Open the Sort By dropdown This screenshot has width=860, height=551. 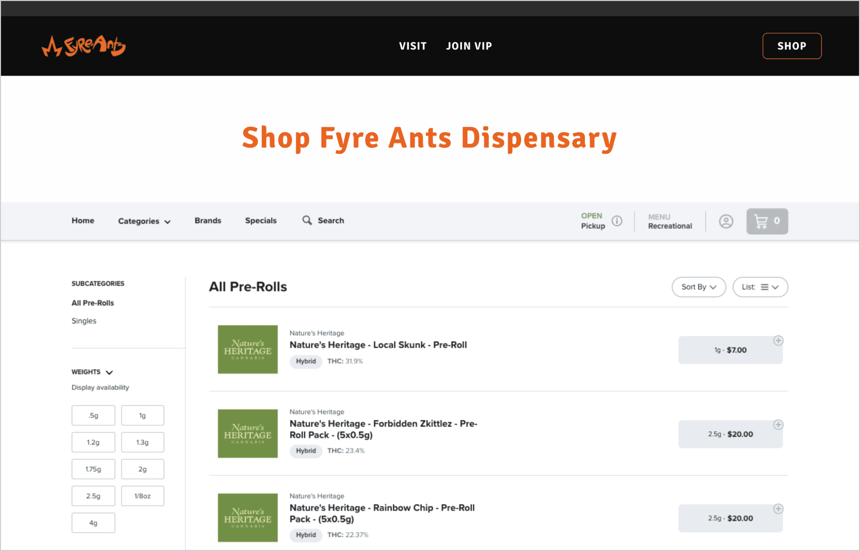click(698, 287)
